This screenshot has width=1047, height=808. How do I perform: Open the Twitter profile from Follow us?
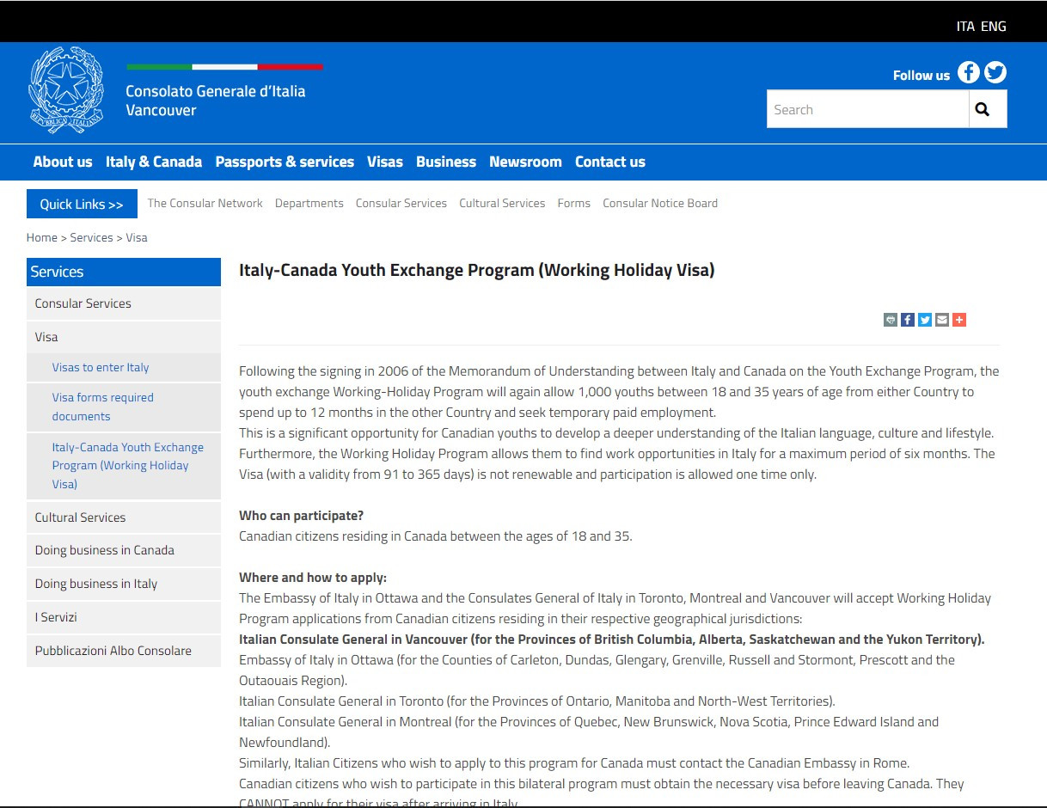pyautogui.click(x=995, y=72)
